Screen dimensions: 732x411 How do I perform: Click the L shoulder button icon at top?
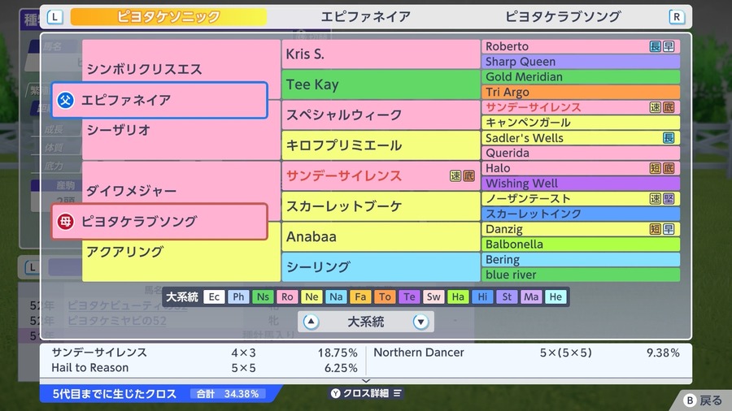point(54,17)
